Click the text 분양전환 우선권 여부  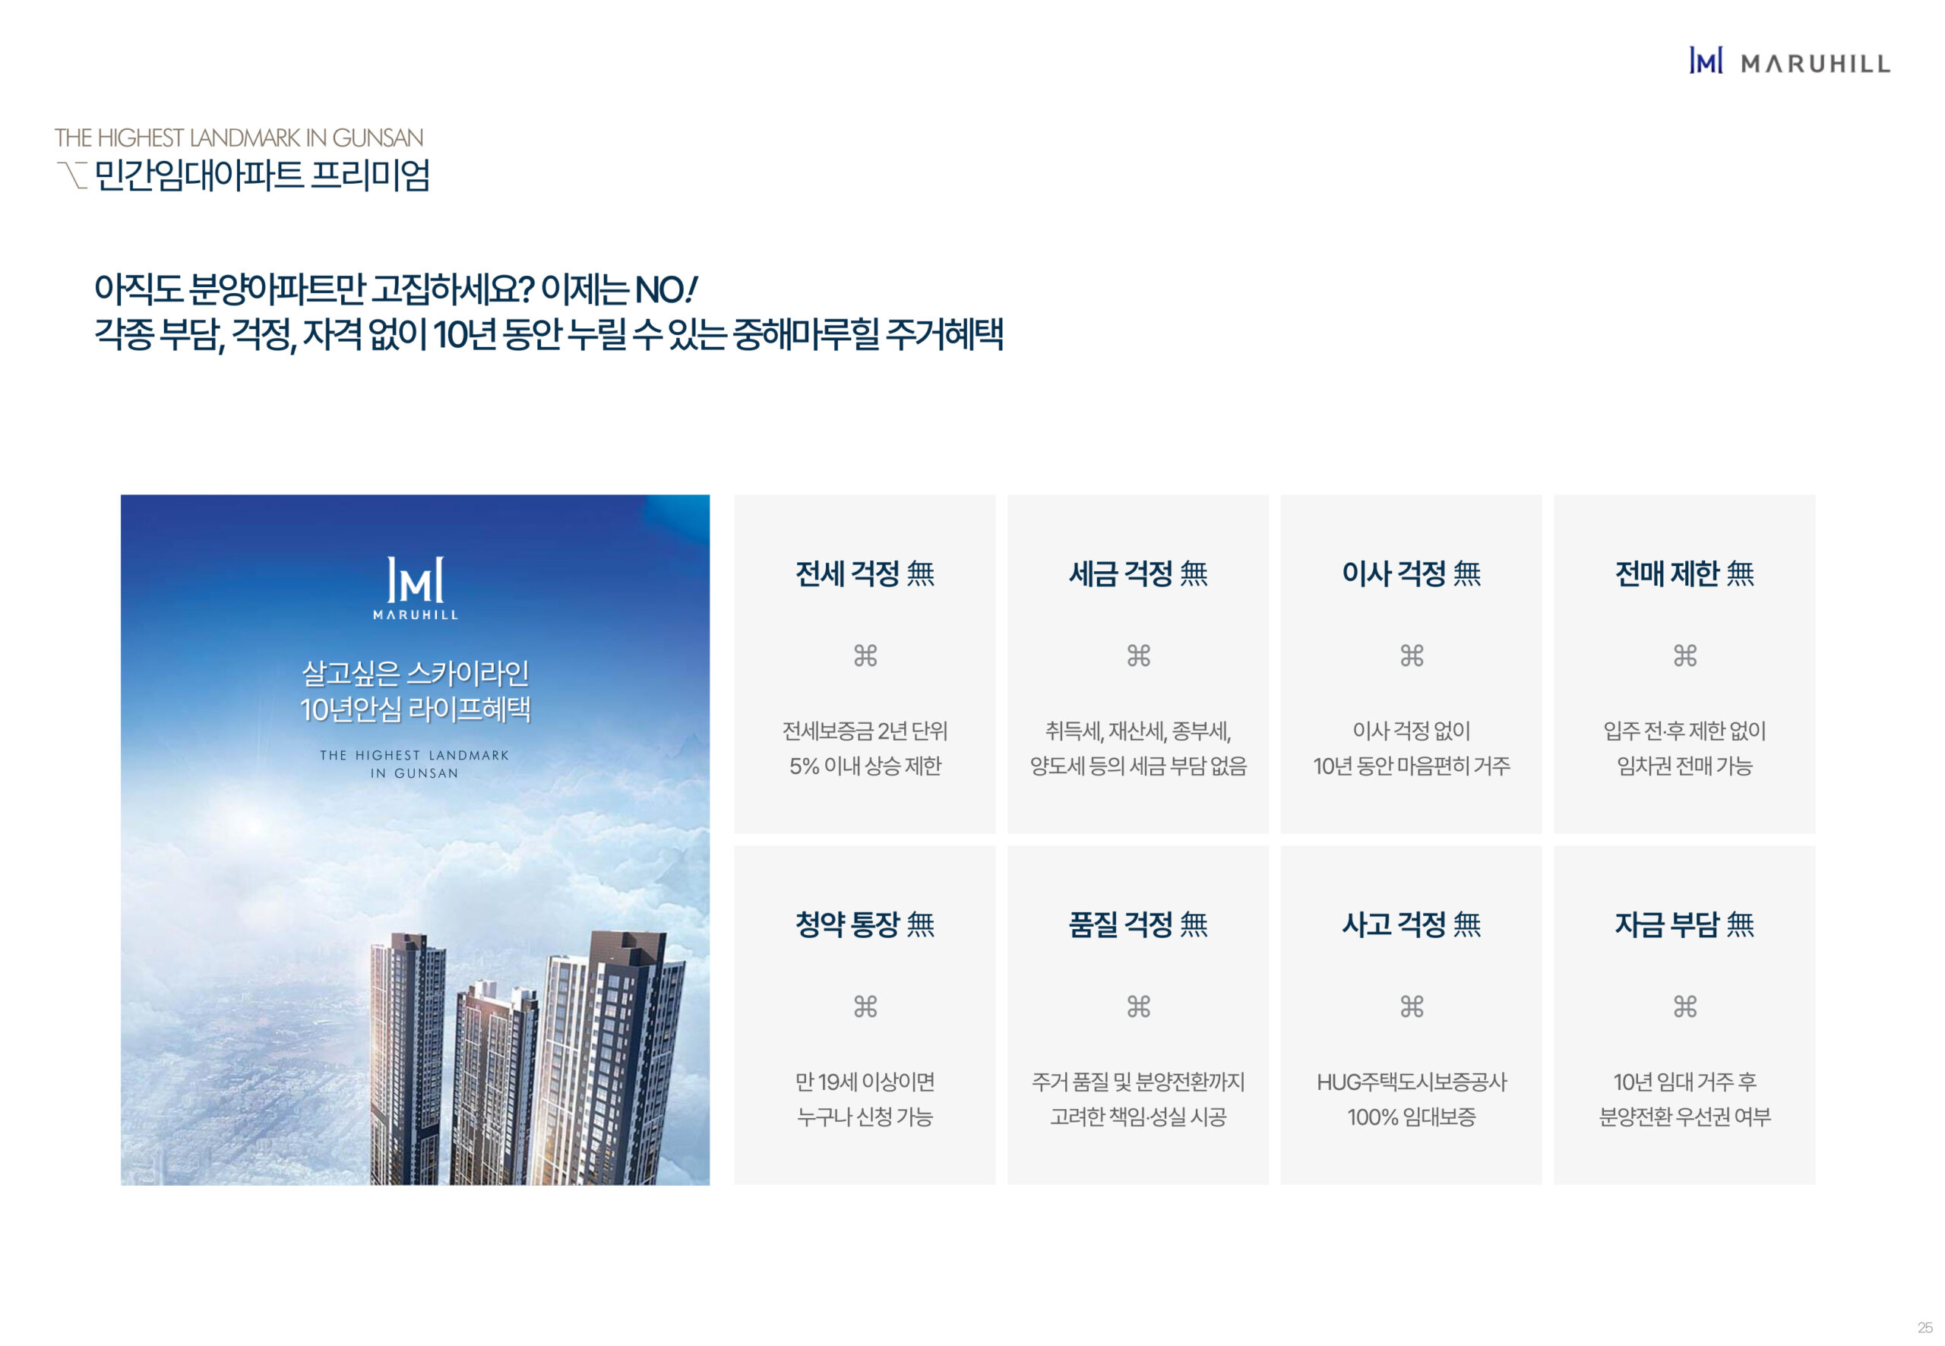1684,1117
